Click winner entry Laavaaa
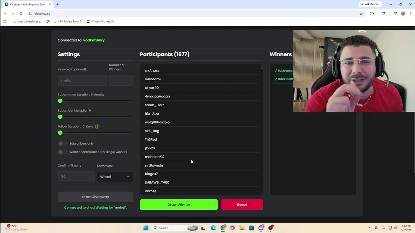This screenshot has height=233, width=415. (x=283, y=71)
